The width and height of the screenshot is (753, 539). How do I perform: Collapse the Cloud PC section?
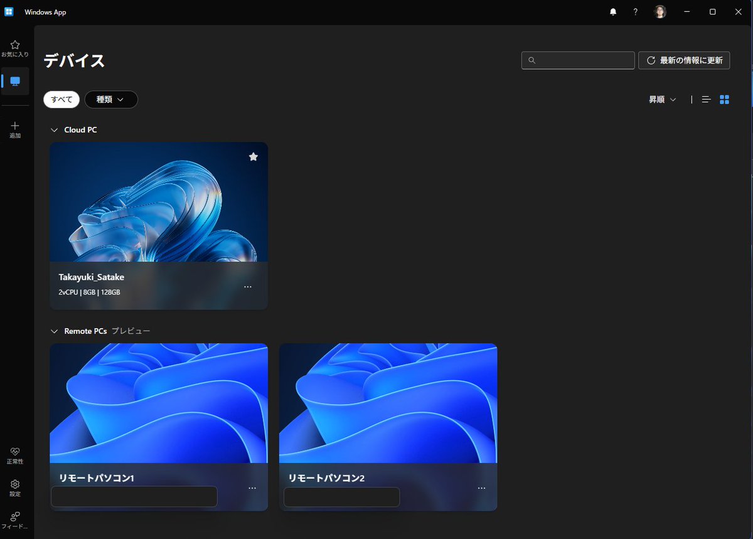click(x=54, y=130)
